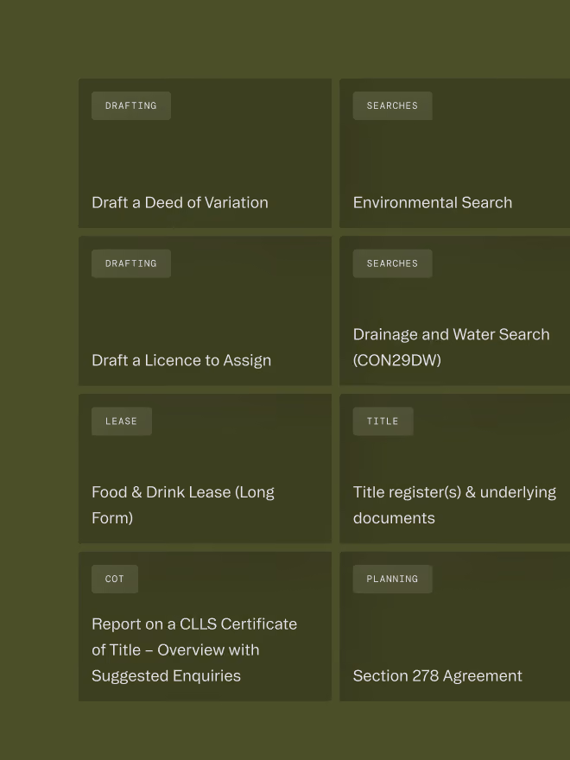570x760 pixels.
Task: Open the Draft a Deed of Variation title
Action: (x=180, y=203)
